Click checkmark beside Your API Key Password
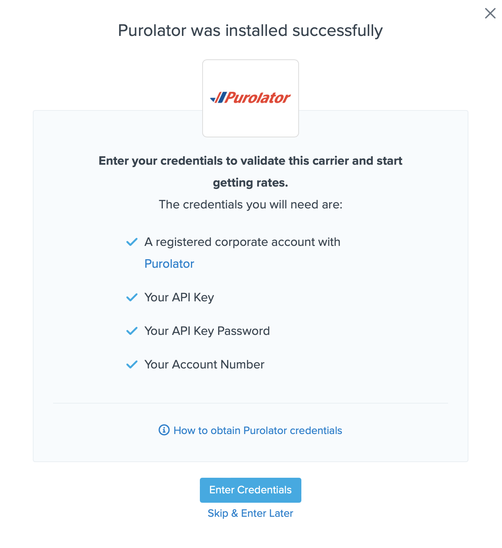The height and width of the screenshot is (548, 502). coord(132,331)
